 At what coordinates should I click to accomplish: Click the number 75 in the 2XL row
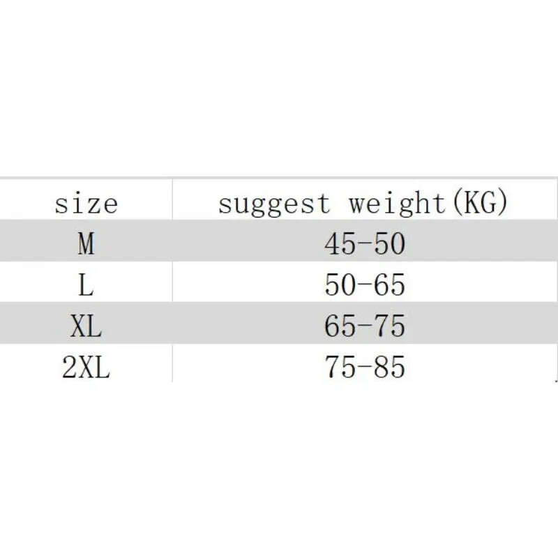coord(340,368)
